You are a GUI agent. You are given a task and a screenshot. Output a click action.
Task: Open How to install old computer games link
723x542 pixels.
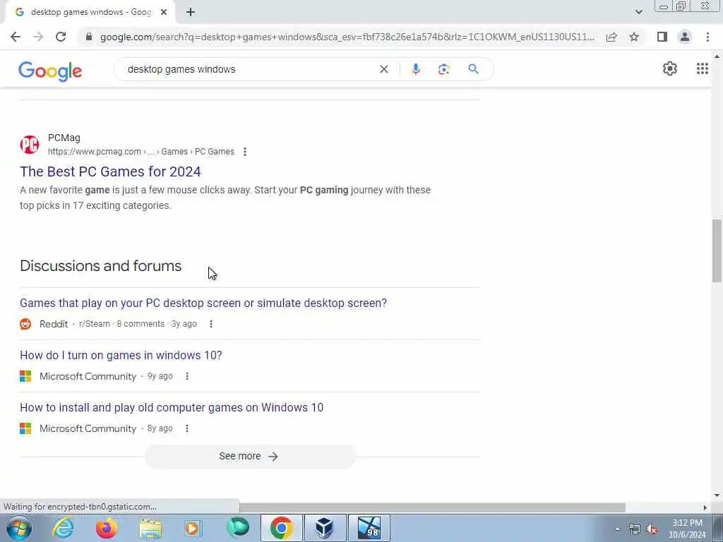(172, 407)
